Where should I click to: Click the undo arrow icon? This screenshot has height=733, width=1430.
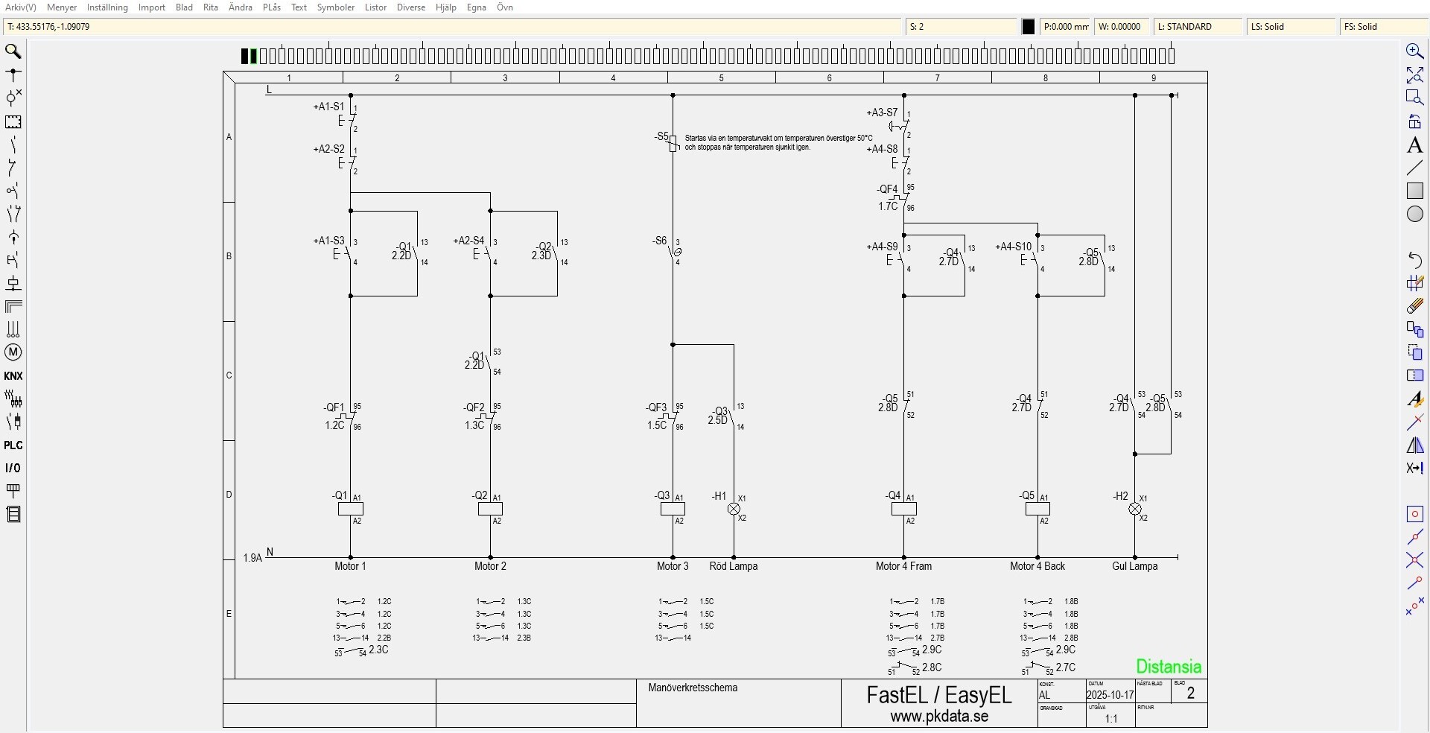[x=1414, y=259]
